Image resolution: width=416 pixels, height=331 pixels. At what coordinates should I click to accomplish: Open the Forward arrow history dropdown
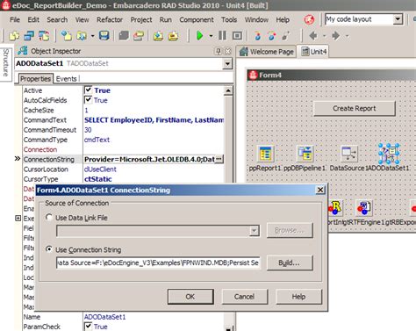pyautogui.click(x=347, y=36)
